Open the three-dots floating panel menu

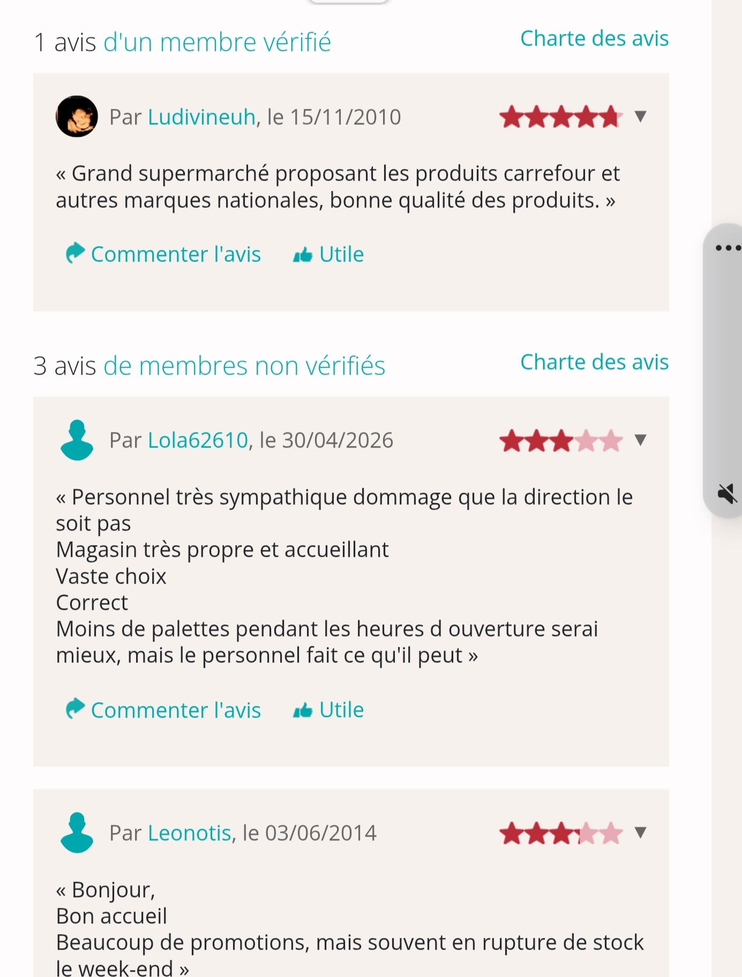pyautogui.click(x=728, y=248)
